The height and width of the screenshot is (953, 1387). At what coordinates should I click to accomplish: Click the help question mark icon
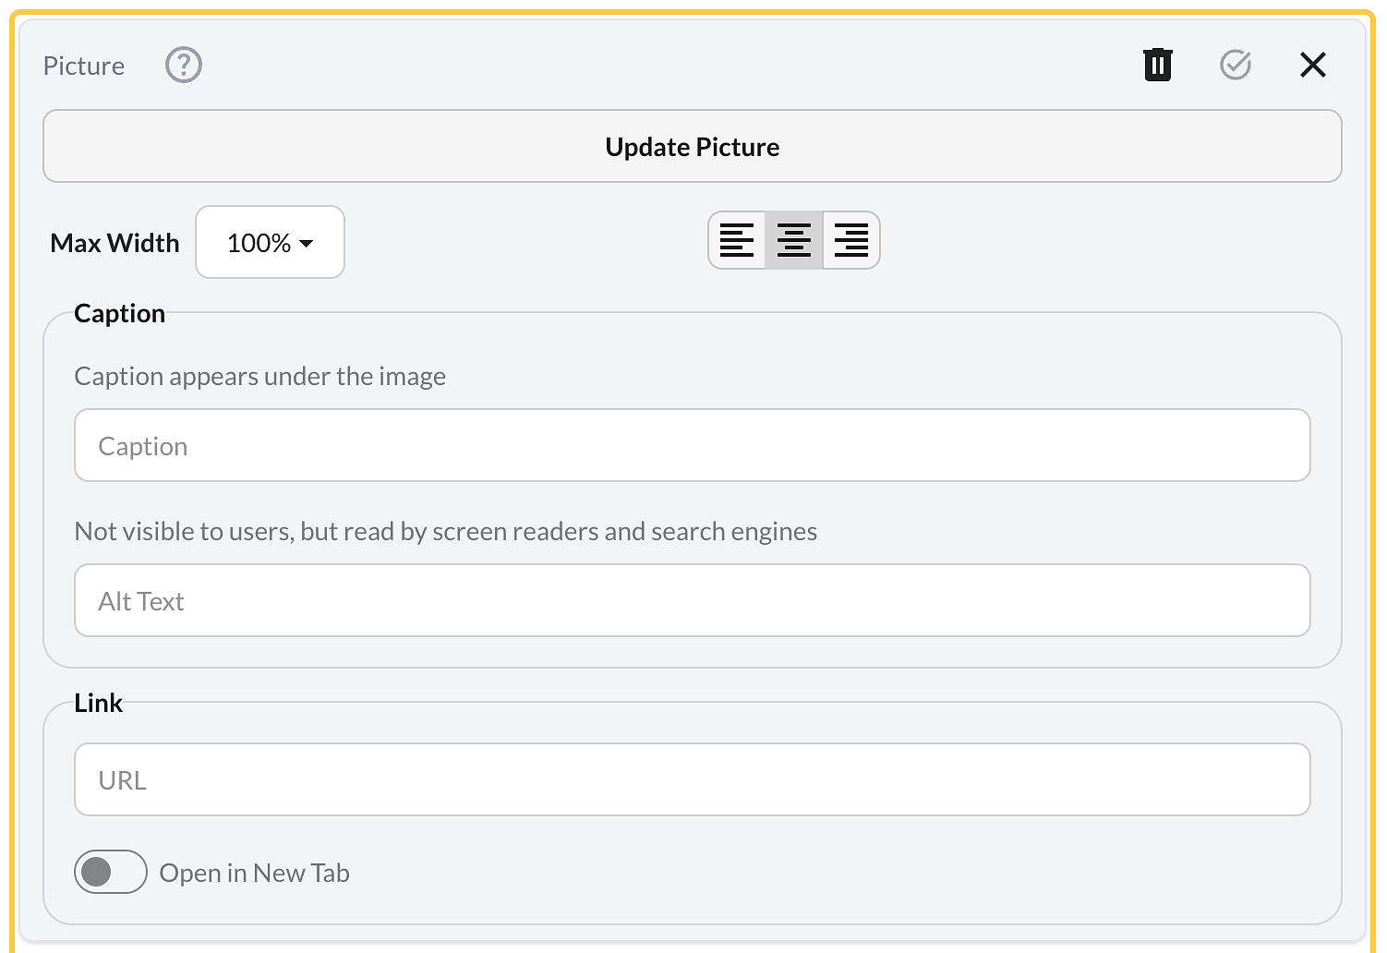[x=184, y=66]
